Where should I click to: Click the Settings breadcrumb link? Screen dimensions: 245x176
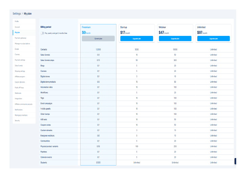click(x=17, y=14)
